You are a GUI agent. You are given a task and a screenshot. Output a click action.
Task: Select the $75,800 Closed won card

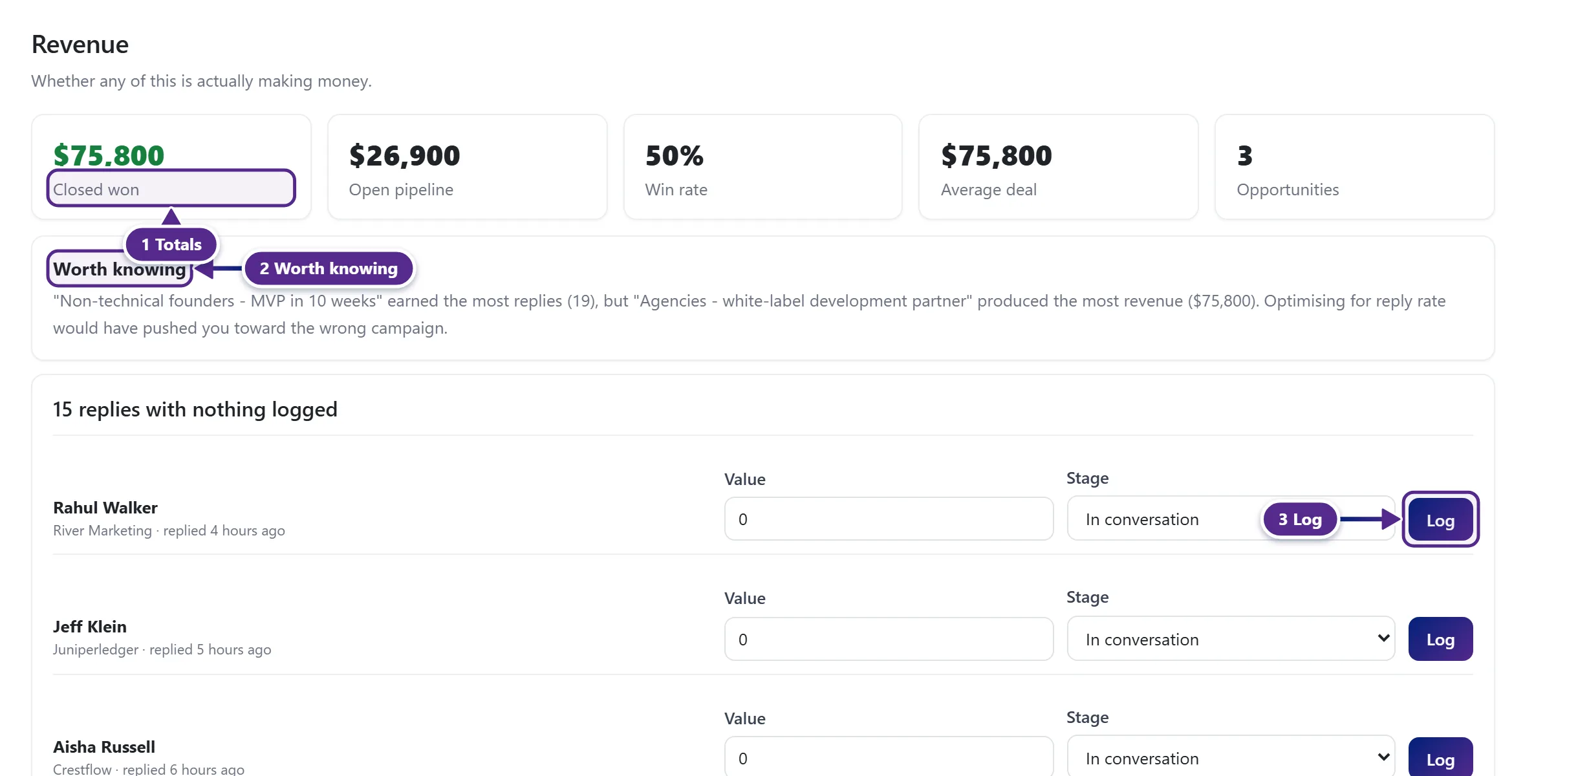click(171, 167)
